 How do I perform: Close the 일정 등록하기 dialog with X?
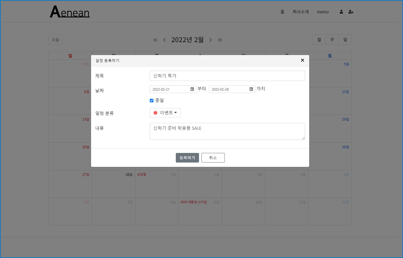[302, 60]
